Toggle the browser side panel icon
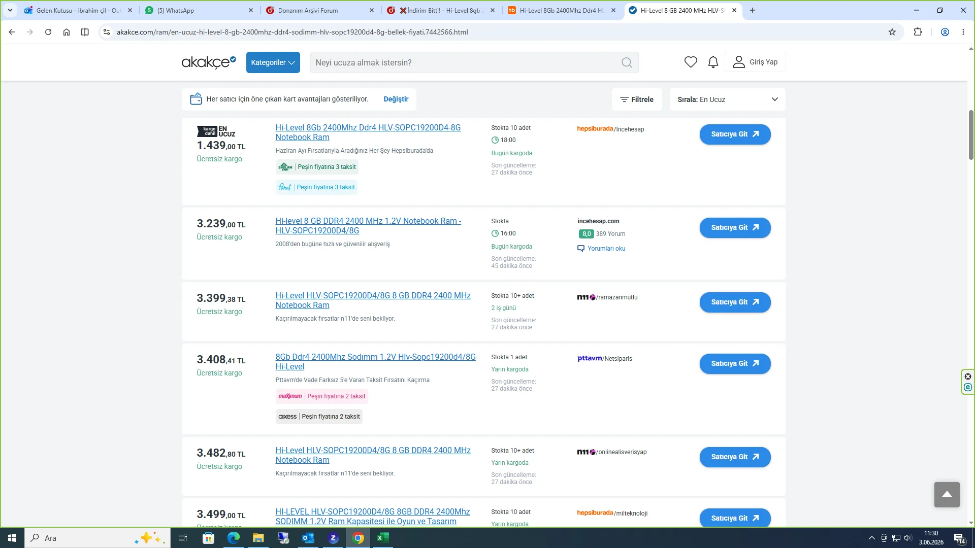This screenshot has height=548, width=975. pyautogui.click(x=85, y=32)
